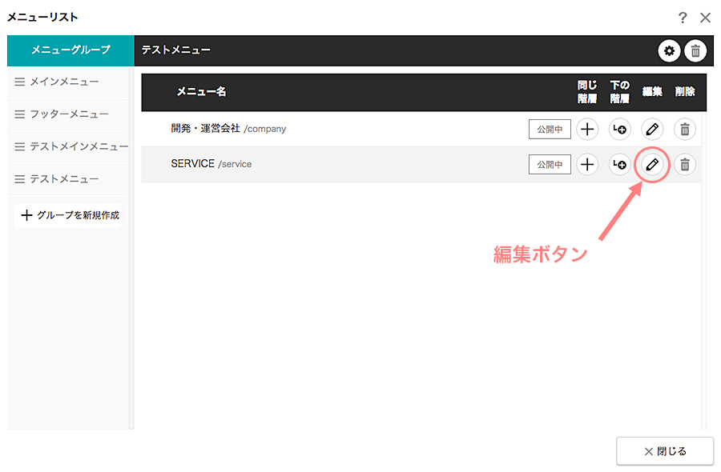Select テストメインメニュー group
This screenshot has height=472, width=721.
click(68, 147)
